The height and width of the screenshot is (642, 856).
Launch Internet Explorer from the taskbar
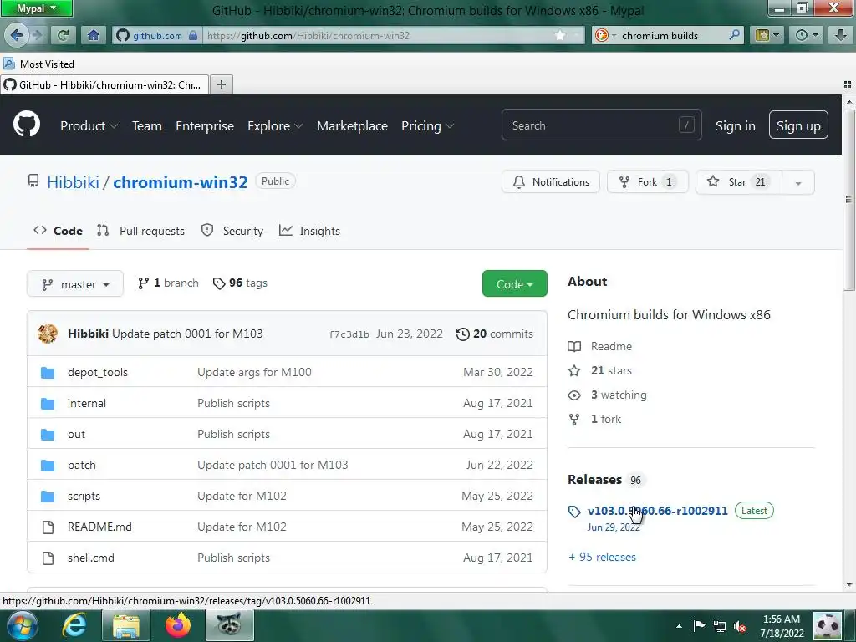click(74, 625)
